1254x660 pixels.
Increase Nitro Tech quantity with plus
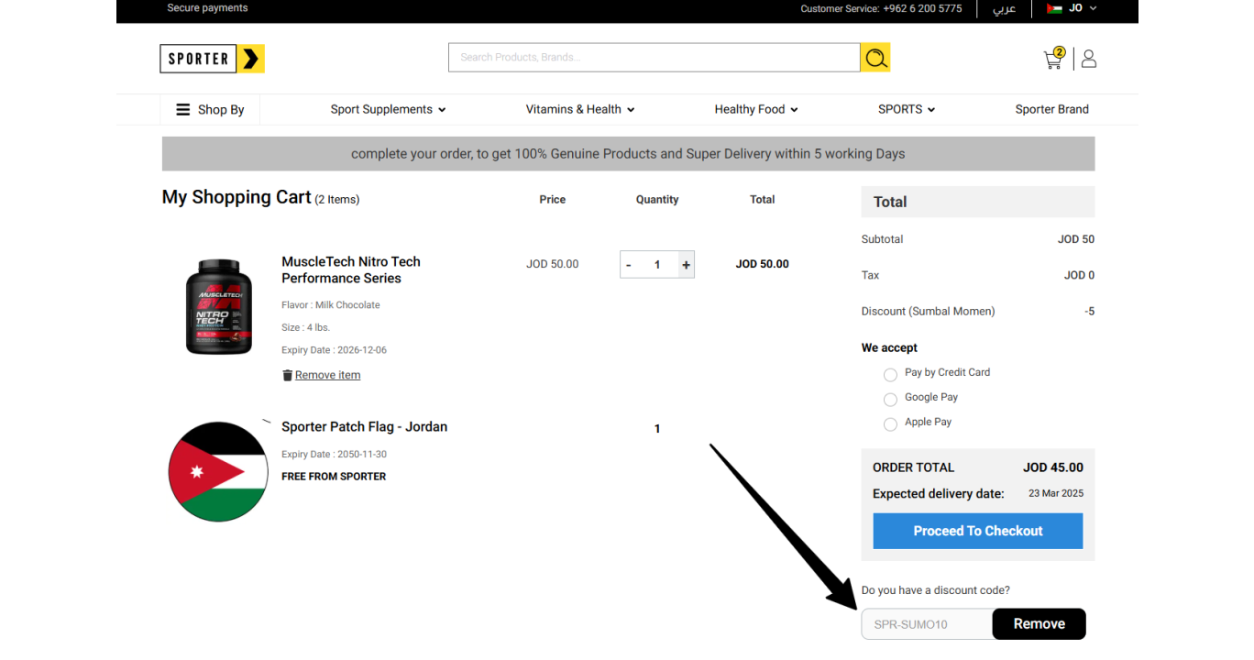[x=686, y=265]
